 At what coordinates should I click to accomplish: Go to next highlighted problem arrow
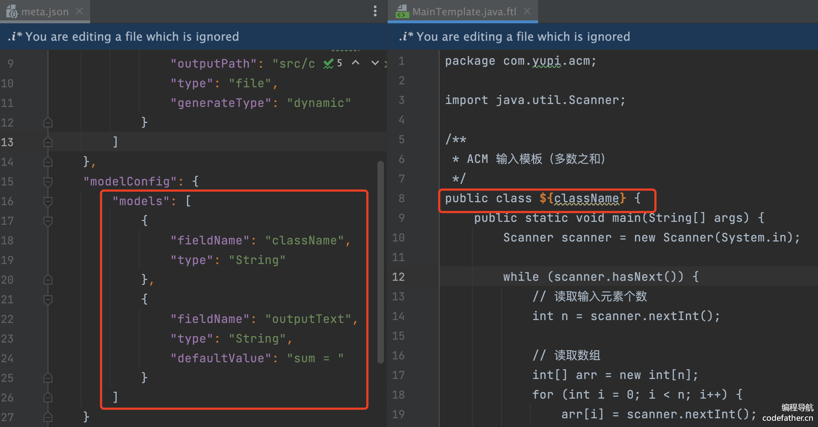click(375, 63)
